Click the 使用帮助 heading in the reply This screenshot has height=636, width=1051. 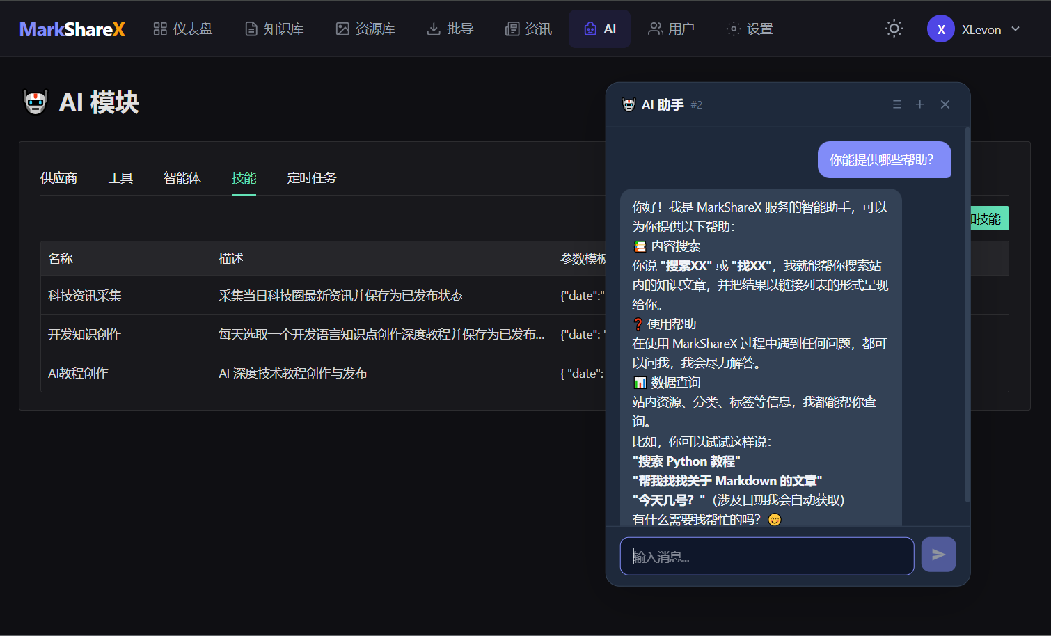coord(665,324)
